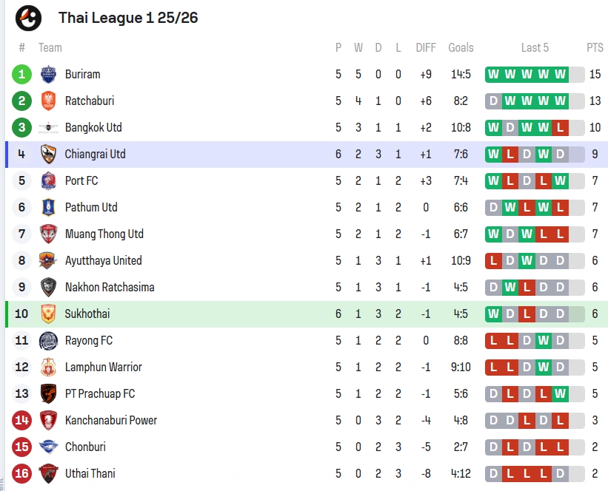Open the Port FC team logo
Image resolution: width=608 pixels, height=491 pixels.
48,181
